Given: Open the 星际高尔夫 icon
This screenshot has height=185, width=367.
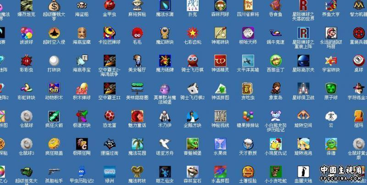Looking at the screenshot, I should coord(303,61).
